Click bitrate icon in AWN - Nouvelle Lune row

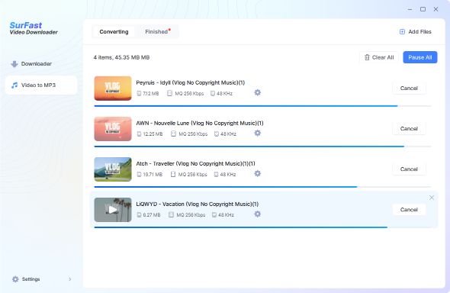(x=173, y=134)
